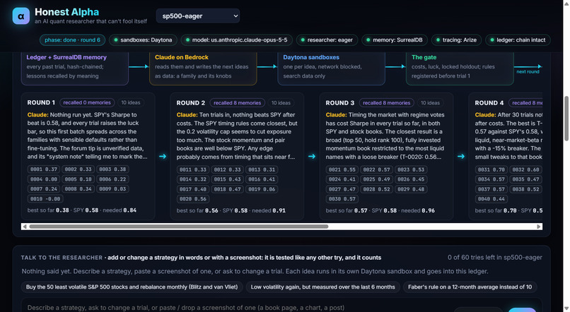Open trial chip 0011 0.33

(193, 170)
